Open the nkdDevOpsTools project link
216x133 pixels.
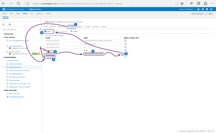tap(35, 9)
